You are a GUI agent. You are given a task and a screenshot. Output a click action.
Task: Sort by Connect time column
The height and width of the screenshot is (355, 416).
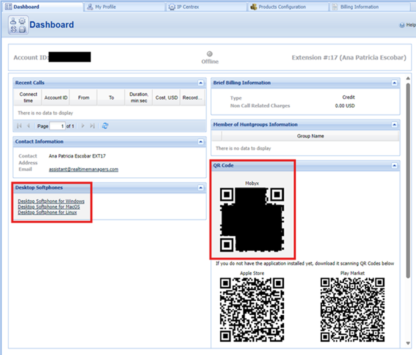coord(28,97)
